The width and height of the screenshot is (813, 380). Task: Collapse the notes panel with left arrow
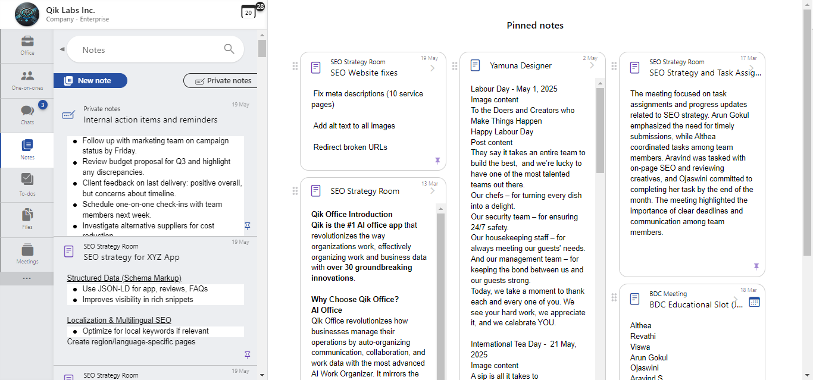(x=62, y=49)
